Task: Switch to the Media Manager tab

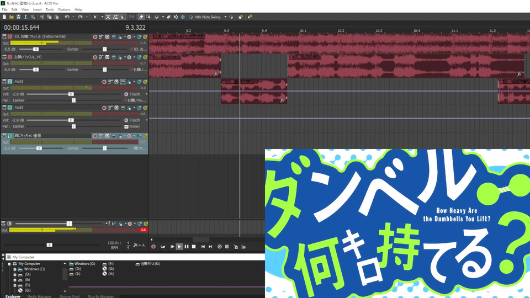Action: pos(39,296)
